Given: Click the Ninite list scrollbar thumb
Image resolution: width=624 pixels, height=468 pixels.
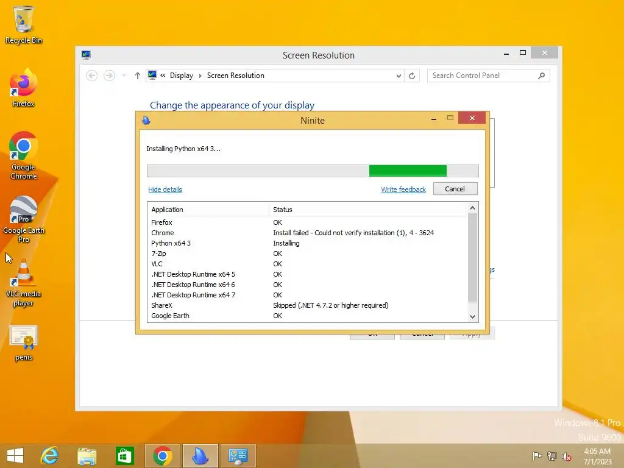Looking at the screenshot, I should click(x=472, y=258).
